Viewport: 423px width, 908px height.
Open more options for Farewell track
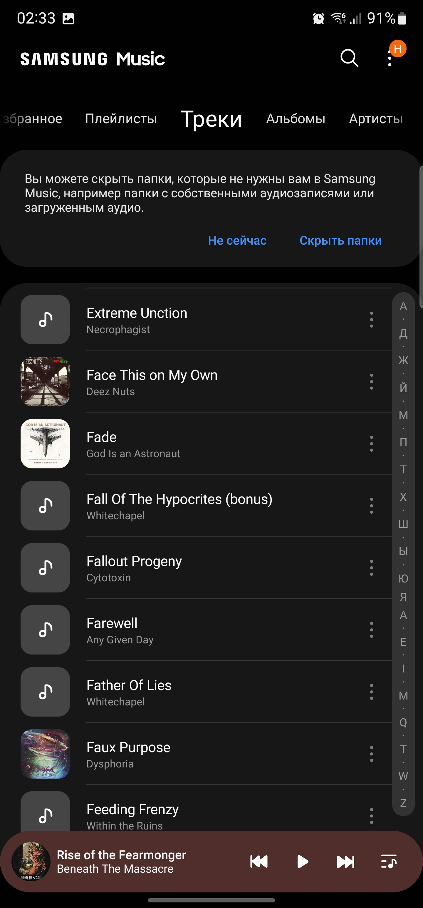(371, 630)
